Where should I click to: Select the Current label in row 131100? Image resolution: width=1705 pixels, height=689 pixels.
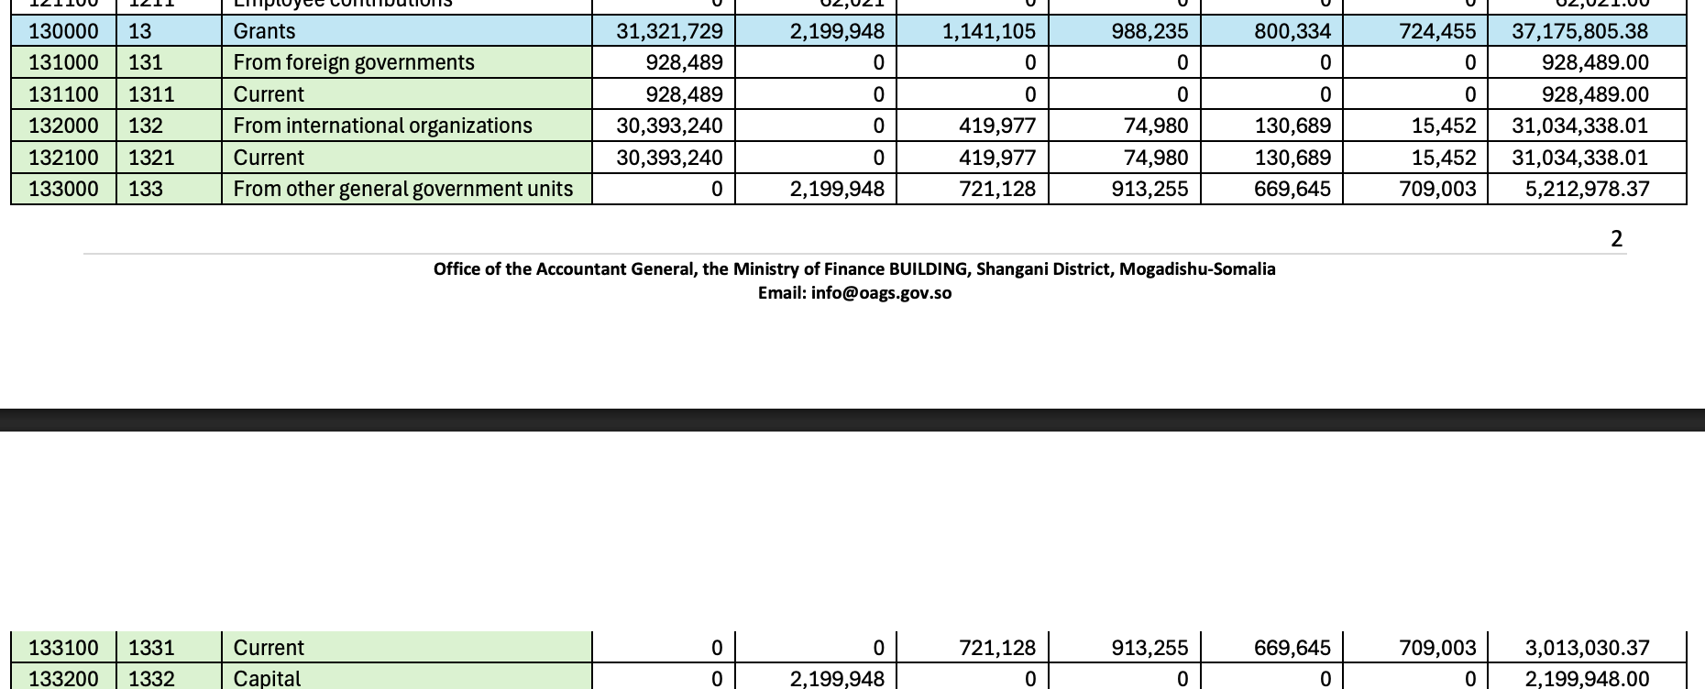point(269,94)
